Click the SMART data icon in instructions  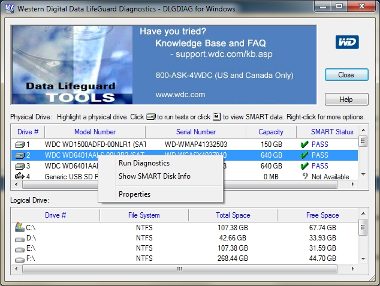216,116
